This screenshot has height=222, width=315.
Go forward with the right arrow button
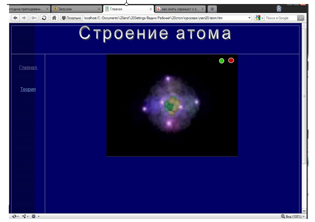[x=24, y=18]
